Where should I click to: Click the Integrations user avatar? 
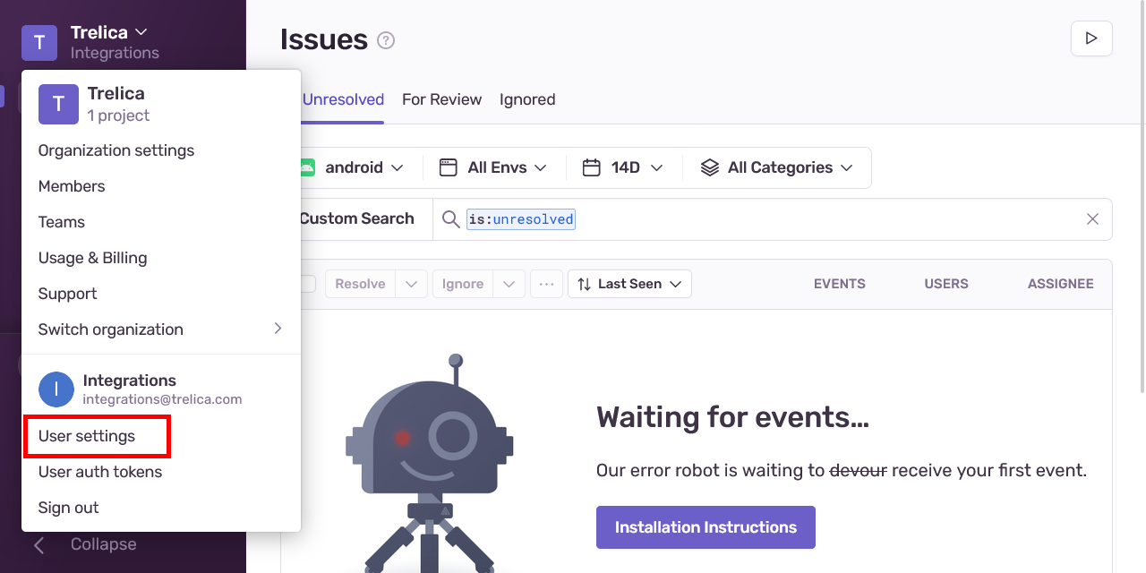click(56, 389)
